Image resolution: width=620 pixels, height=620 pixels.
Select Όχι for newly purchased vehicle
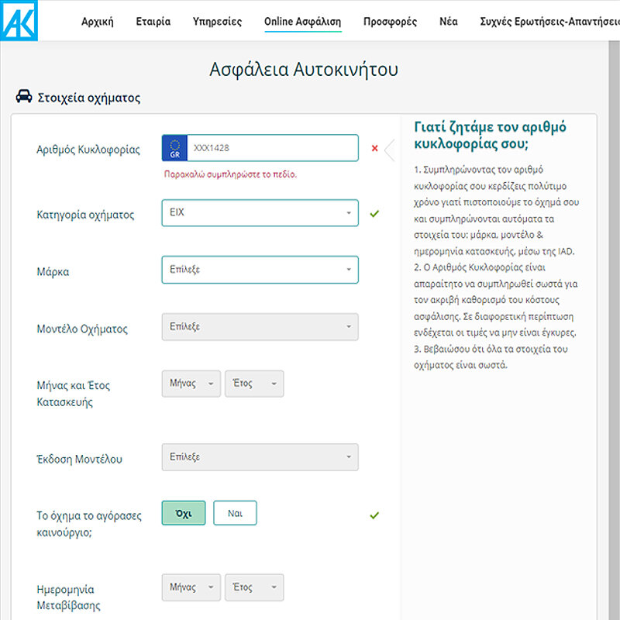click(184, 513)
